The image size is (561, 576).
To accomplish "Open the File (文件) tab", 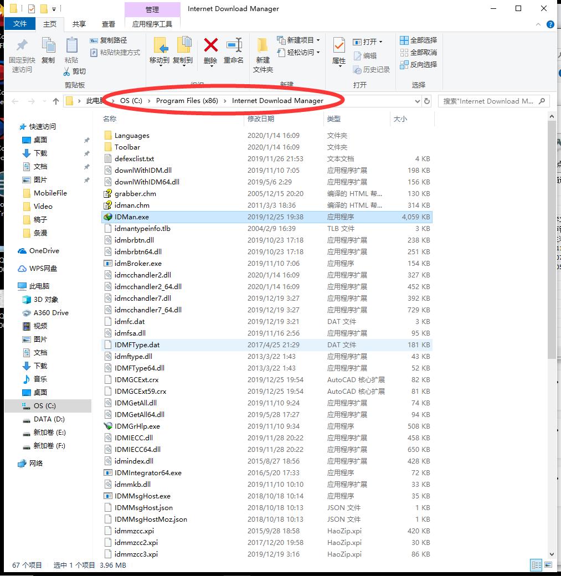I will click(x=20, y=24).
